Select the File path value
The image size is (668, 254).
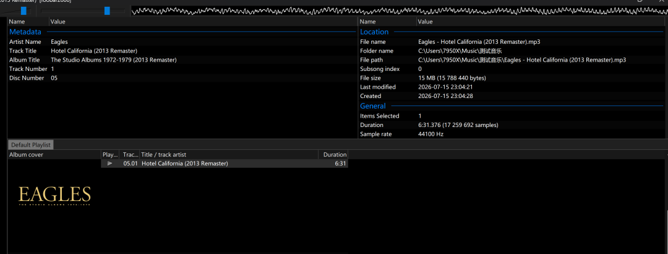(522, 60)
